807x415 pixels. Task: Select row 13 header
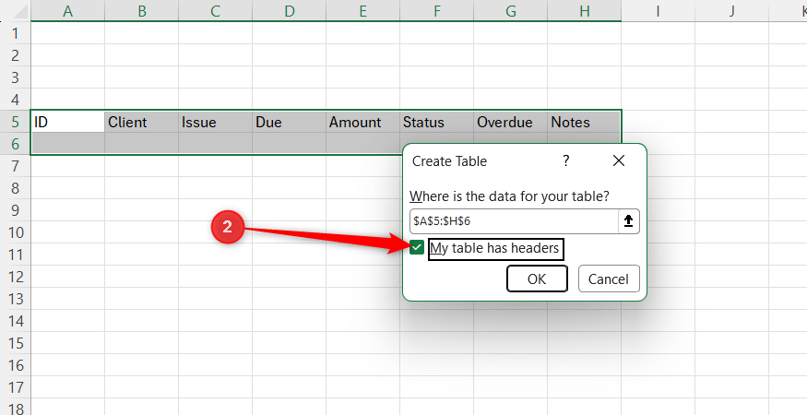[15, 299]
